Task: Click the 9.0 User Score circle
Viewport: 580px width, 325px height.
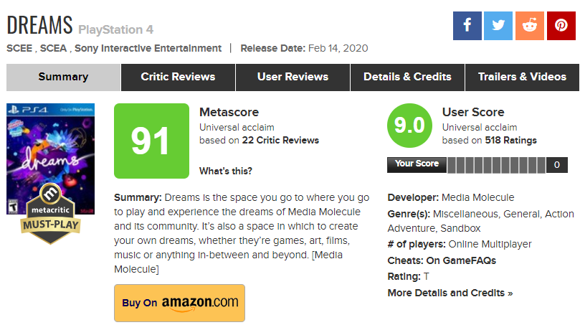Action: 409,126
